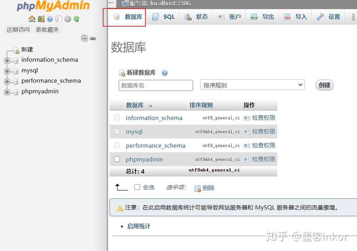Image resolution: width=357 pixels, height=251 pixels.
Task: Click 检查权限 link for mysql
Action: 264,132
